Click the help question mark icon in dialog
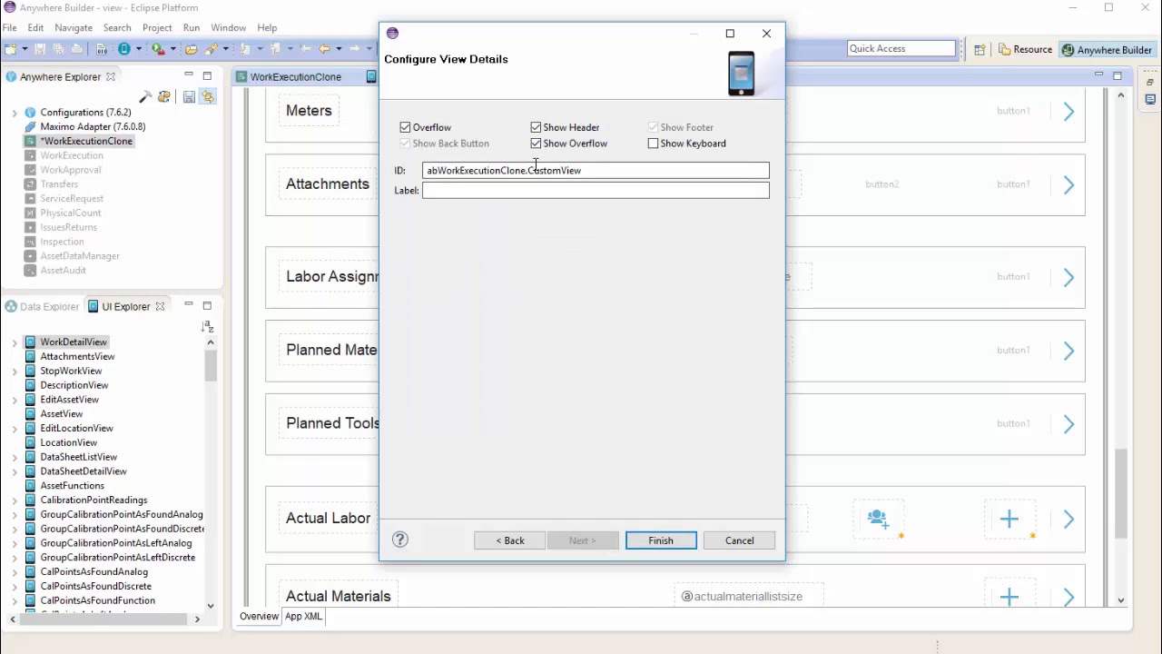The width and height of the screenshot is (1162, 654). tap(400, 540)
